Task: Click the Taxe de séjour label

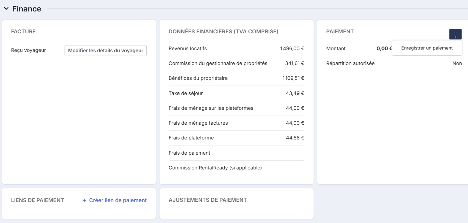Action: pos(186,93)
